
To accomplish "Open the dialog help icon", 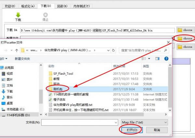I will (166, 58).
